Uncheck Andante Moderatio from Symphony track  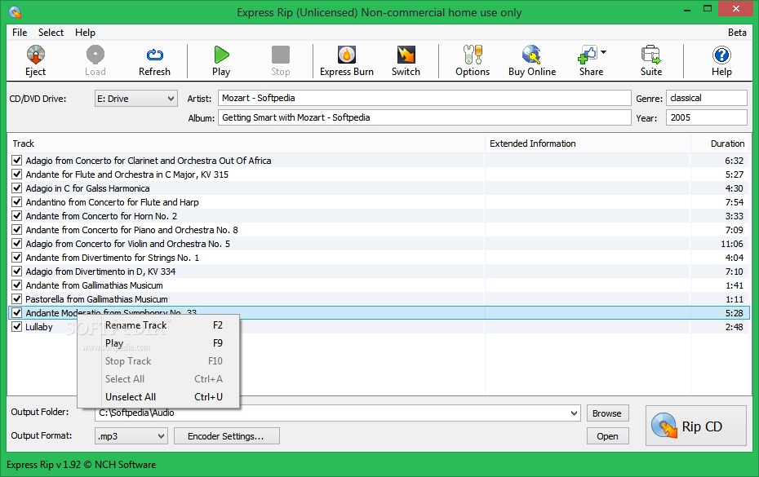pyautogui.click(x=17, y=312)
